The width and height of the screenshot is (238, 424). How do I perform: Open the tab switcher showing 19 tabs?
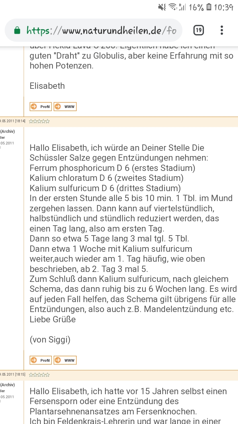point(199,30)
